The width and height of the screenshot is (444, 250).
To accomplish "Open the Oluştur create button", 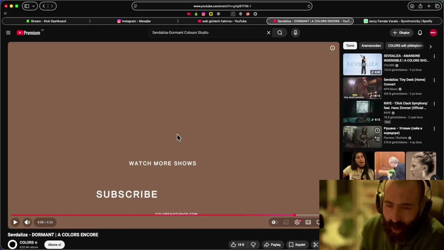I will pos(401,33).
